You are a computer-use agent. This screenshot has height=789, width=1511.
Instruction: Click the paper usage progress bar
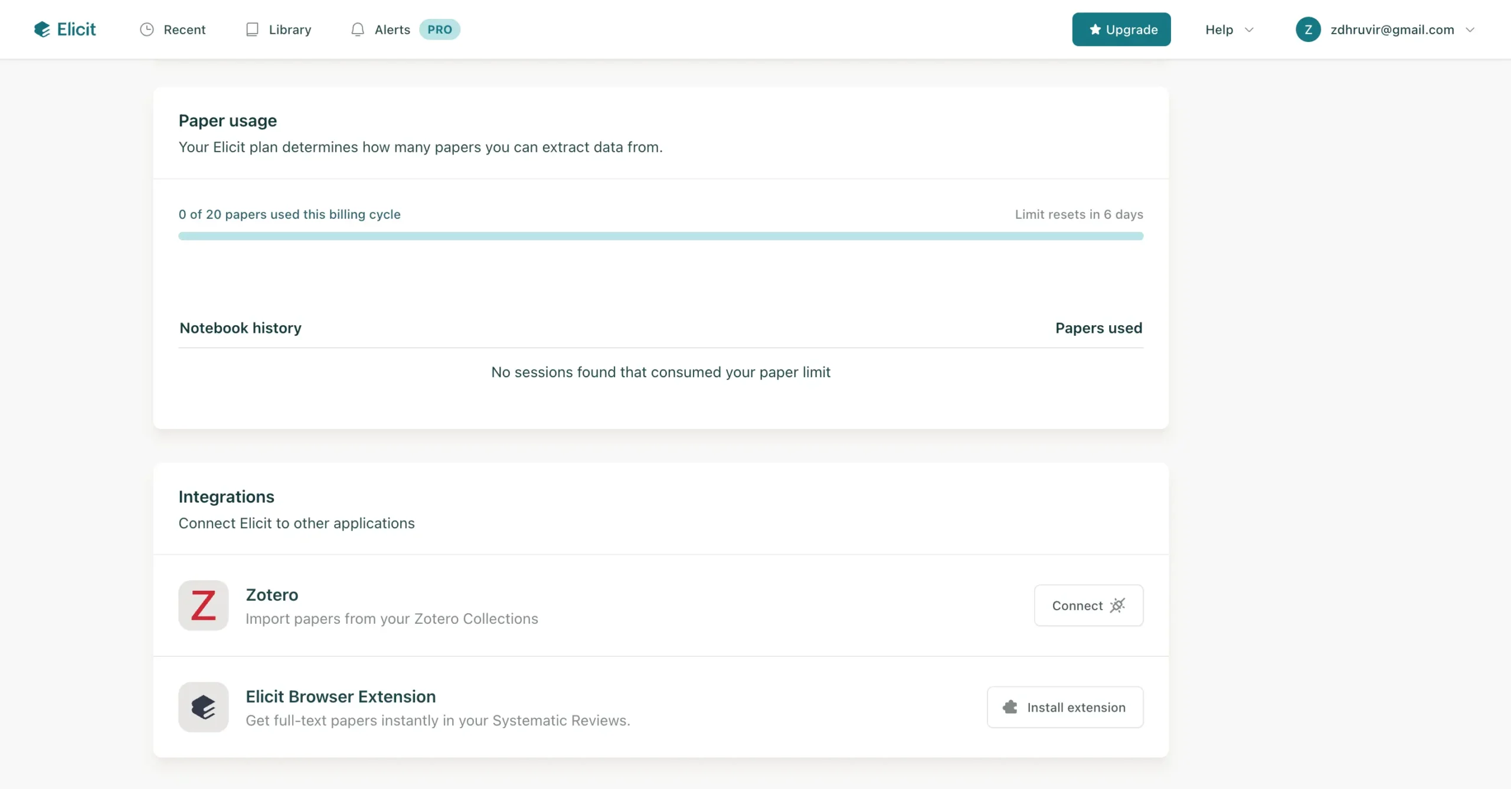tap(660, 236)
